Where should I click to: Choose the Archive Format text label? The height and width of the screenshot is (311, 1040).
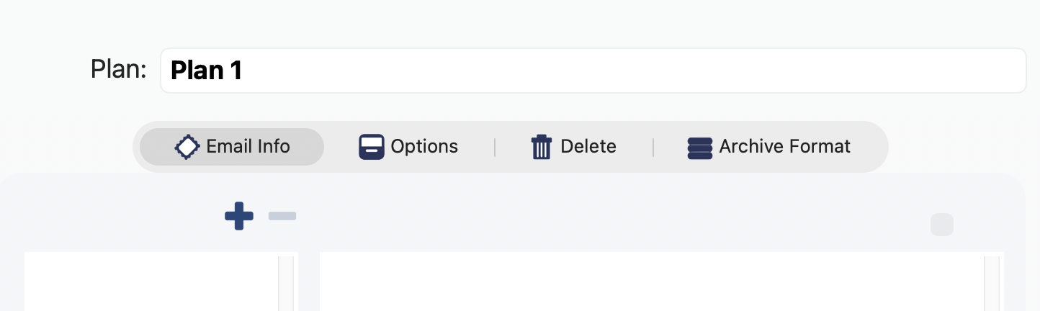(x=784, y=147)
